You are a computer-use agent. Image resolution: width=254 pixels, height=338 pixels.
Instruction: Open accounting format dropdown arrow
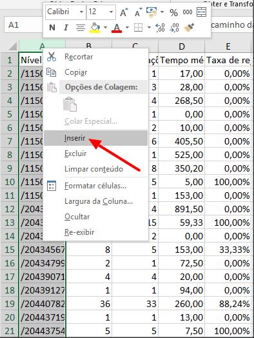coord(162,12)
